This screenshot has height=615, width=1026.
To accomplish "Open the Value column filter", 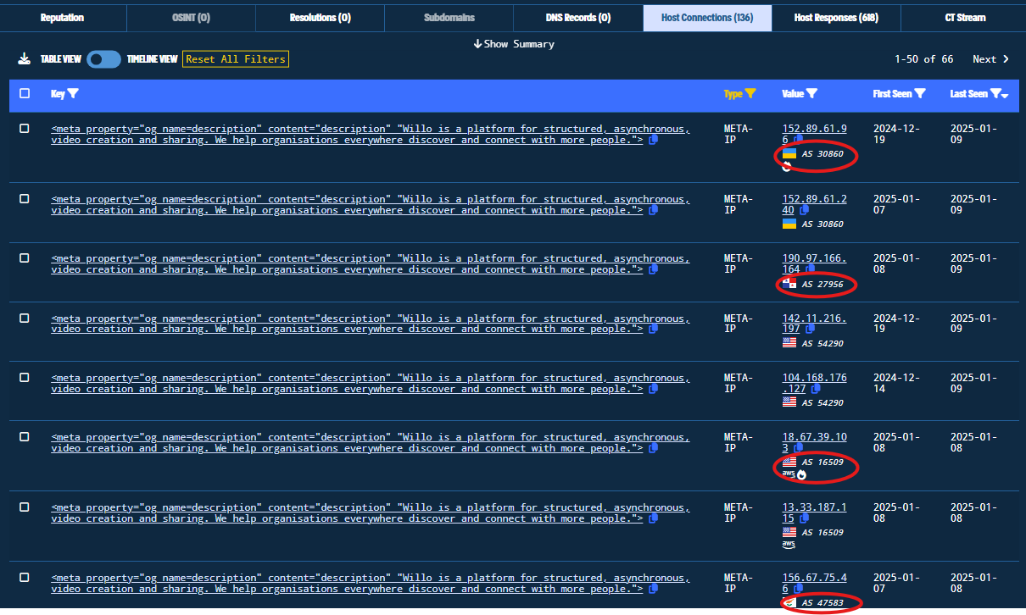I will pos(811,94).
